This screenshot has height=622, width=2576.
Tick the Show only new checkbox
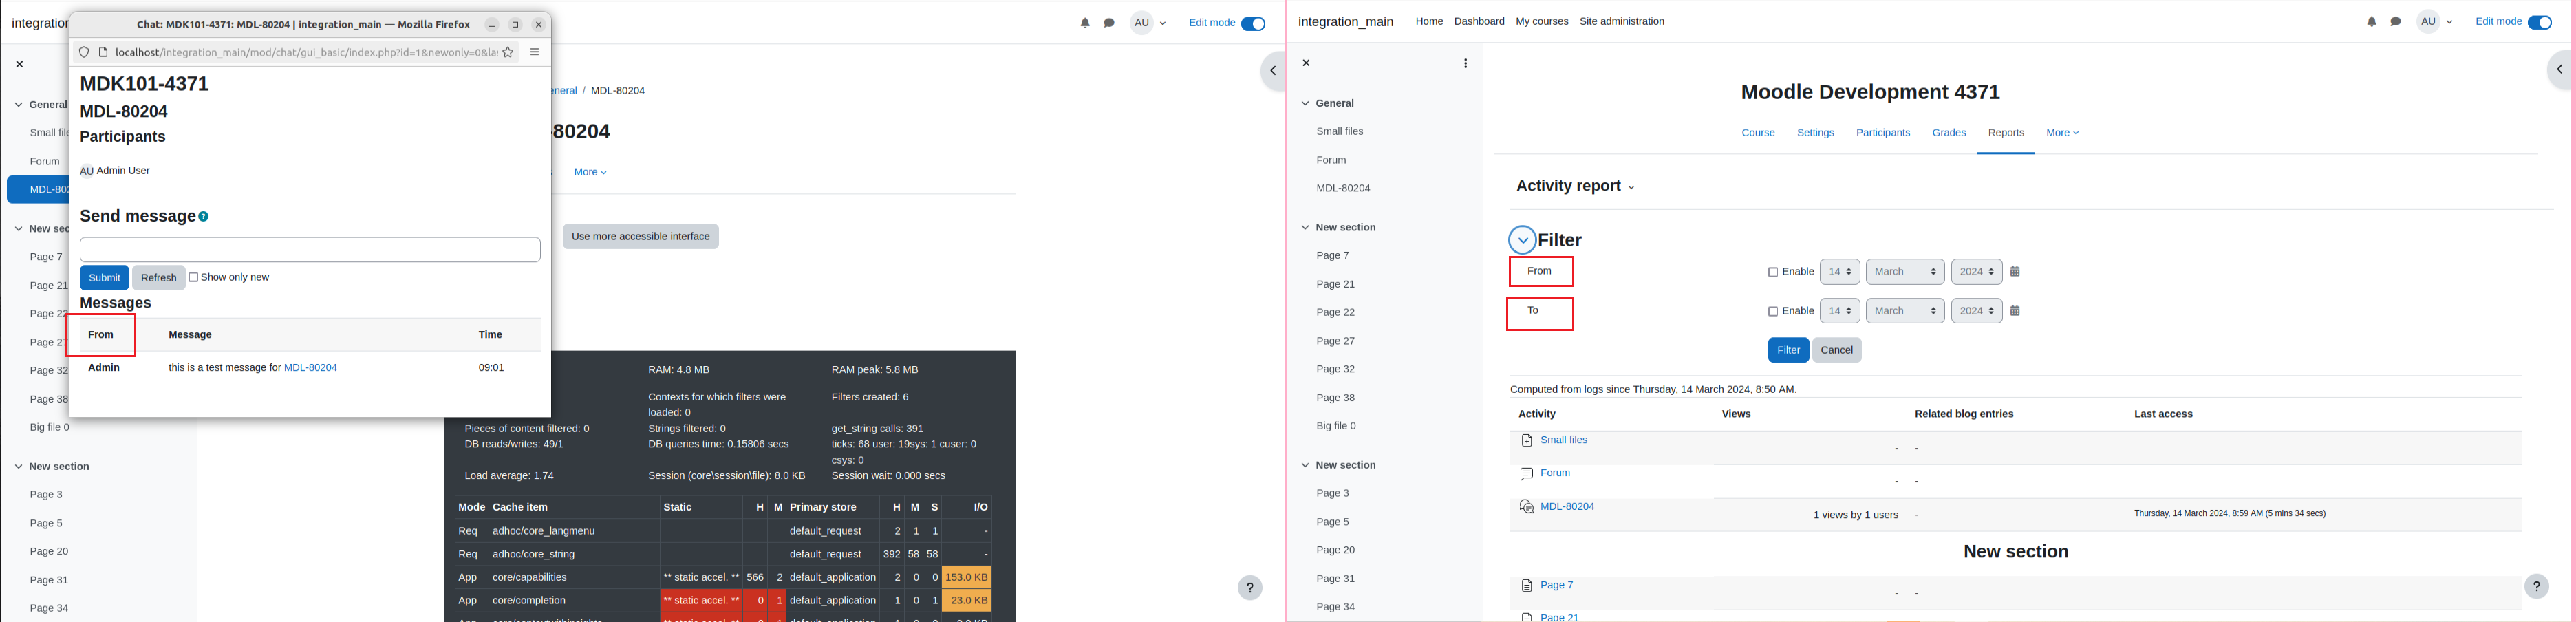tap(194, 277)
